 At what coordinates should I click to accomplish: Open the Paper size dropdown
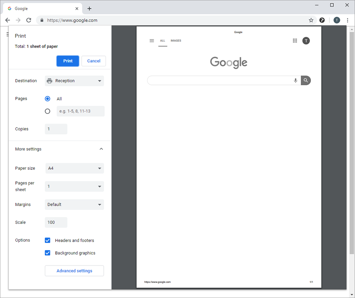[74, 168]
